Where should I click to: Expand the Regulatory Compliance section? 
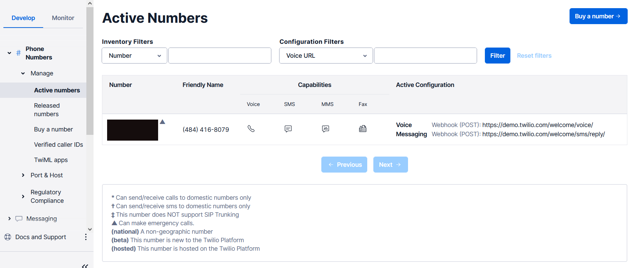tap(23, 196)
